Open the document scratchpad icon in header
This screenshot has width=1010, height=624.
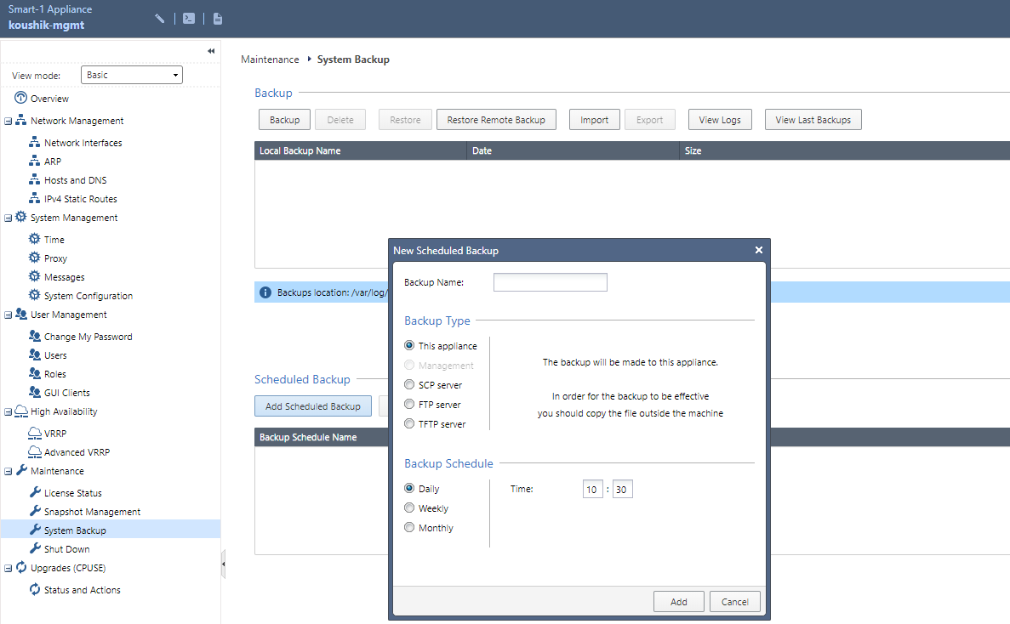click(x=218, y=19)
